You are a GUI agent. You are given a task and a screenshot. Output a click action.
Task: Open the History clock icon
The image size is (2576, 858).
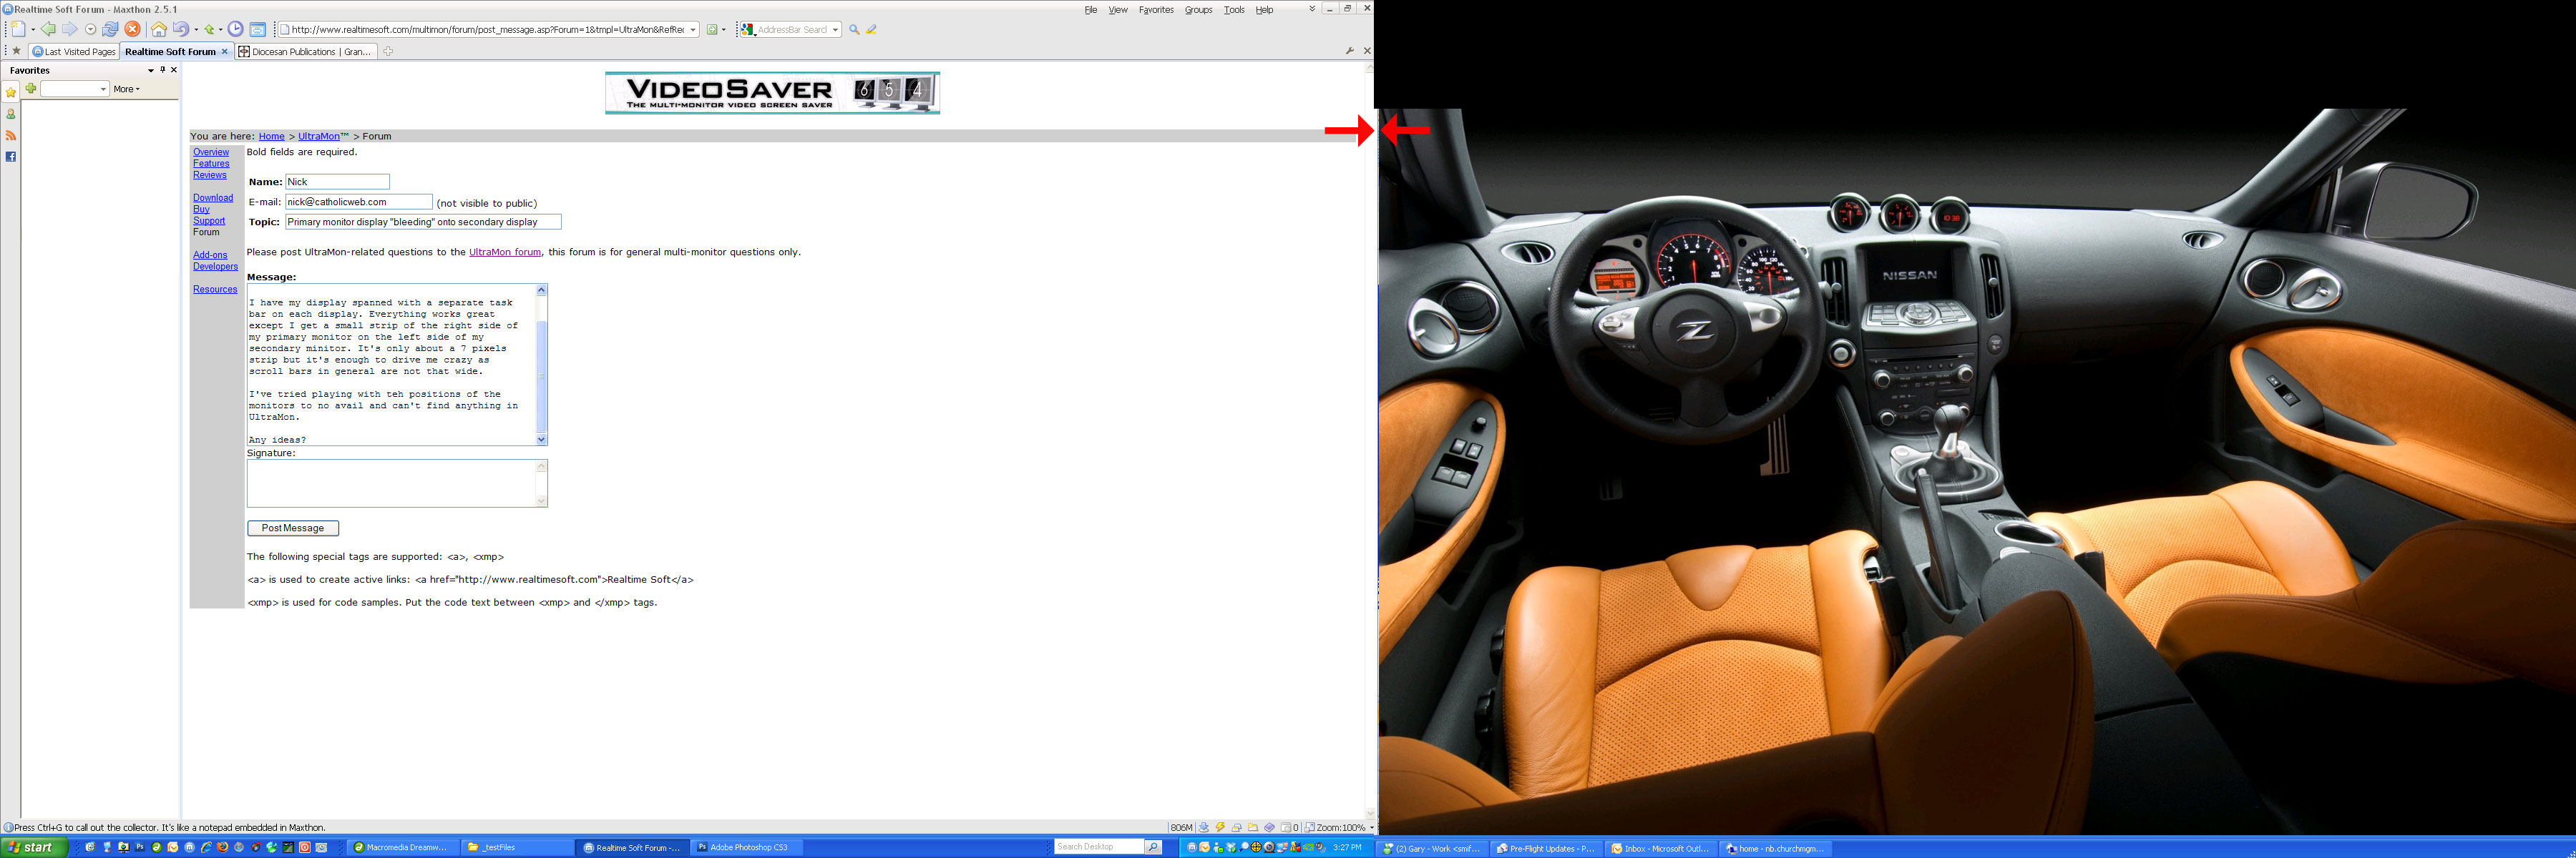pos(236,29)
